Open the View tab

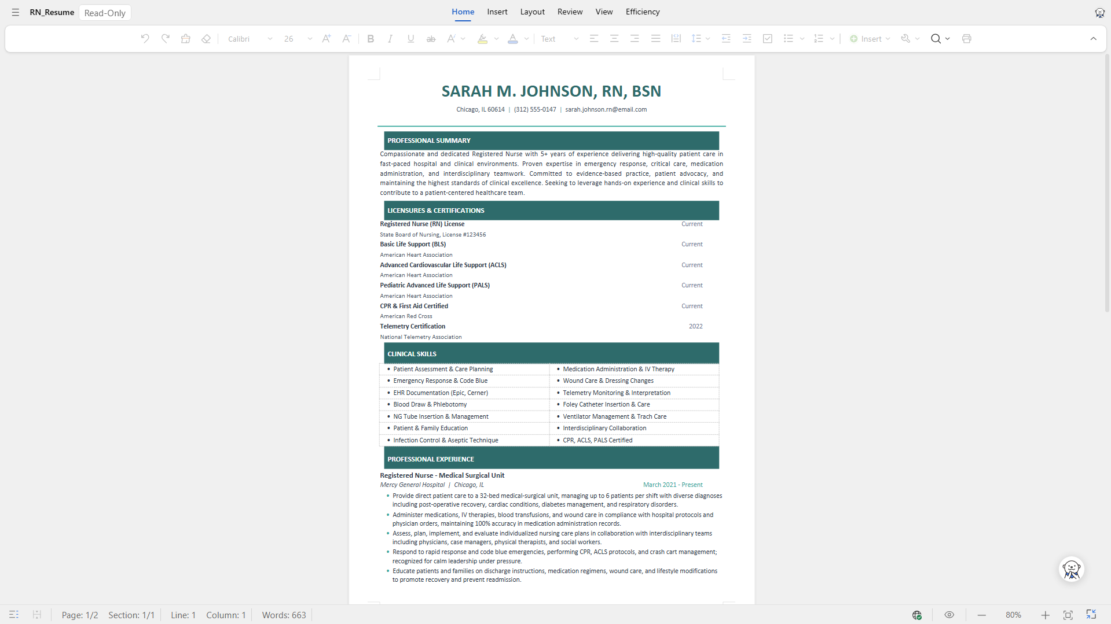[x=604, y=12]
